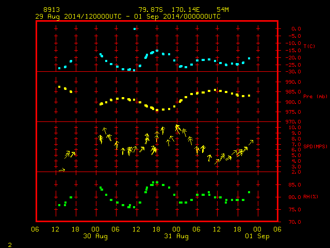The height and width of the screenshot is (248, 330).
Task: Click station ID 8913 in header
Action: click(x=52, y=10)
